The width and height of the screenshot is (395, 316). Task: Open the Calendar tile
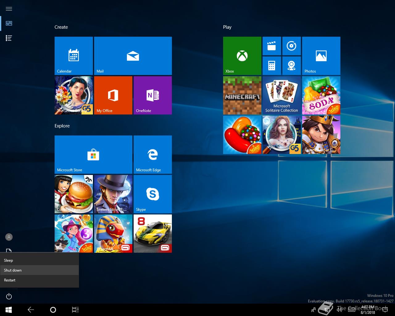[73, 56]
